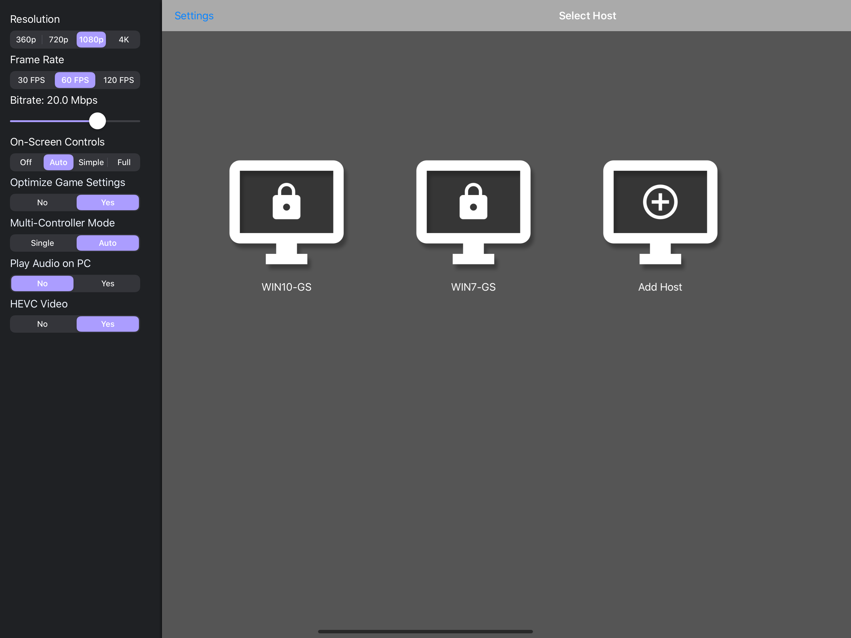Image resolution: width=851 pixels, height=638 pixels.
Task: Turn HEVC Video off with No
Action: 42,324
